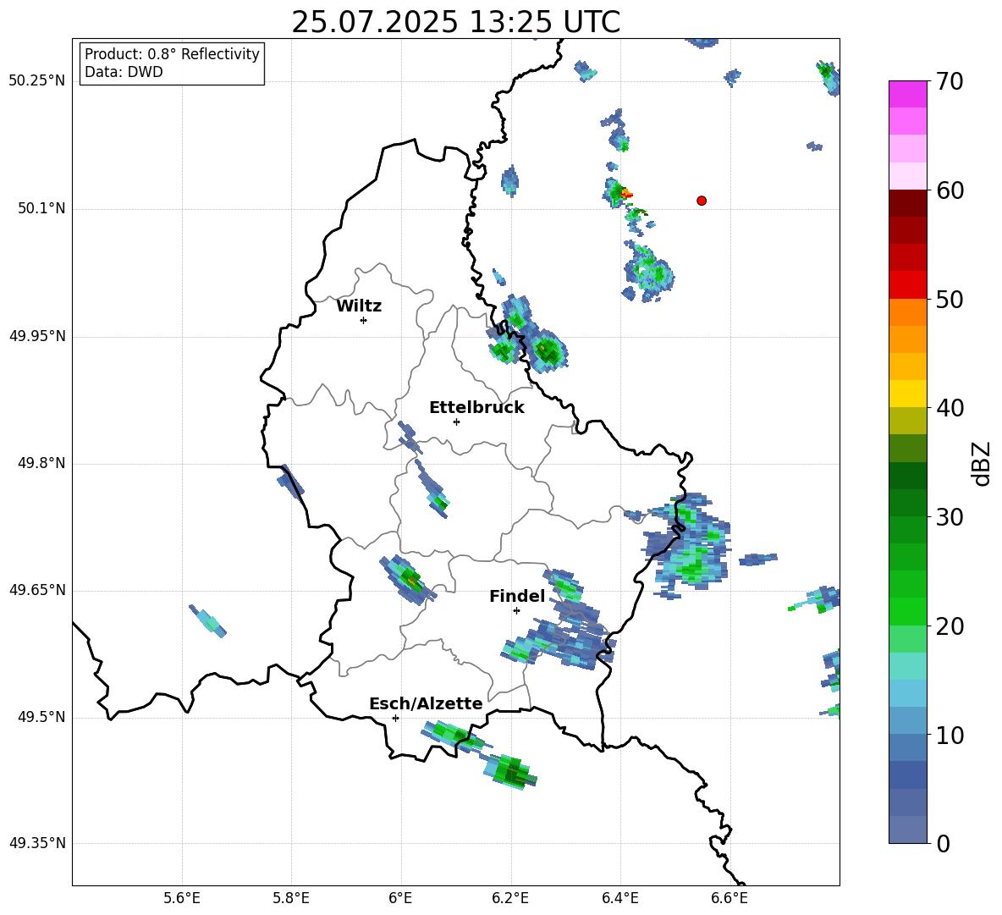Click the Findel station cross marker
This screenshot has width=1002, height=915.
pyautogui.click(x=516, y=611)
